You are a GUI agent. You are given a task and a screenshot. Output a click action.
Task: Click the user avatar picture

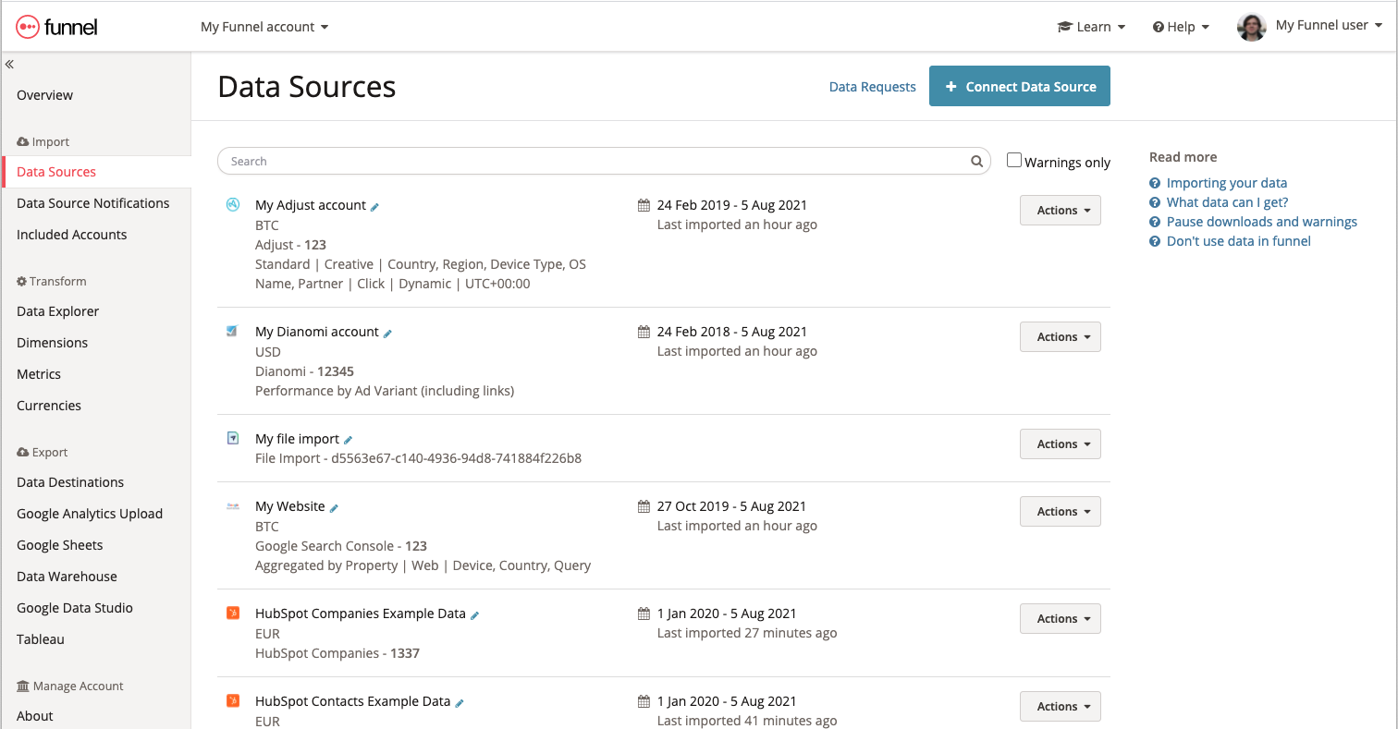1251,27
